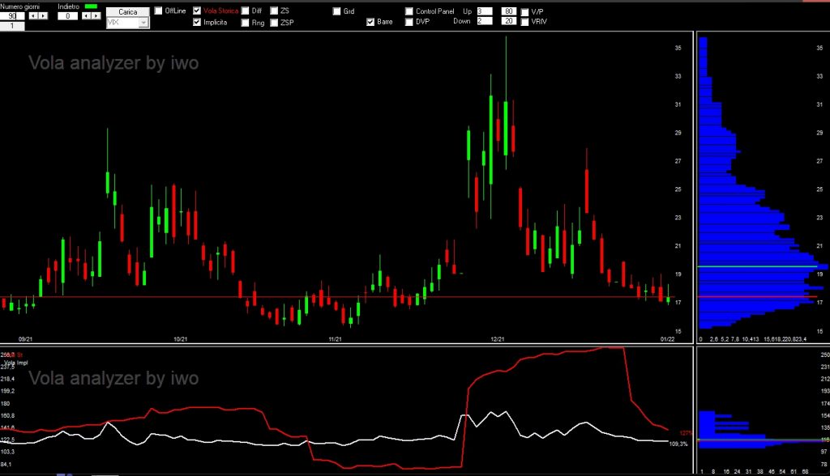
Task: Enable the Grd grid checkbox
Action: (x=336, y=11)
